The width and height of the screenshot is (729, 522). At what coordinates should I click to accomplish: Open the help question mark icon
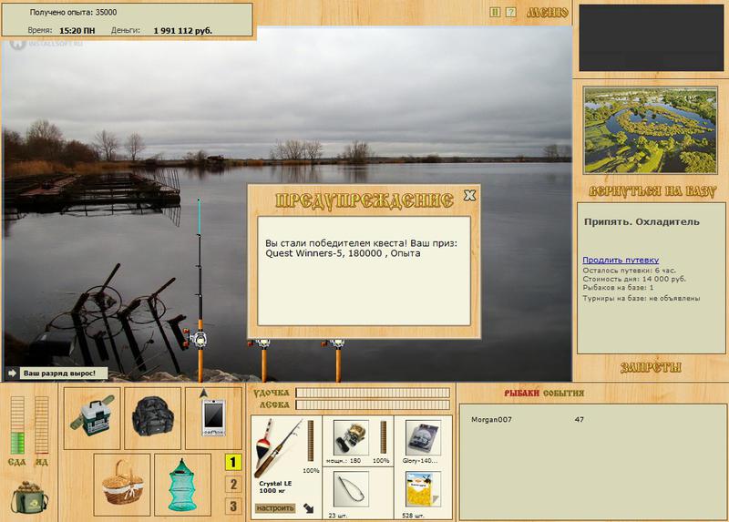[510, 13]
